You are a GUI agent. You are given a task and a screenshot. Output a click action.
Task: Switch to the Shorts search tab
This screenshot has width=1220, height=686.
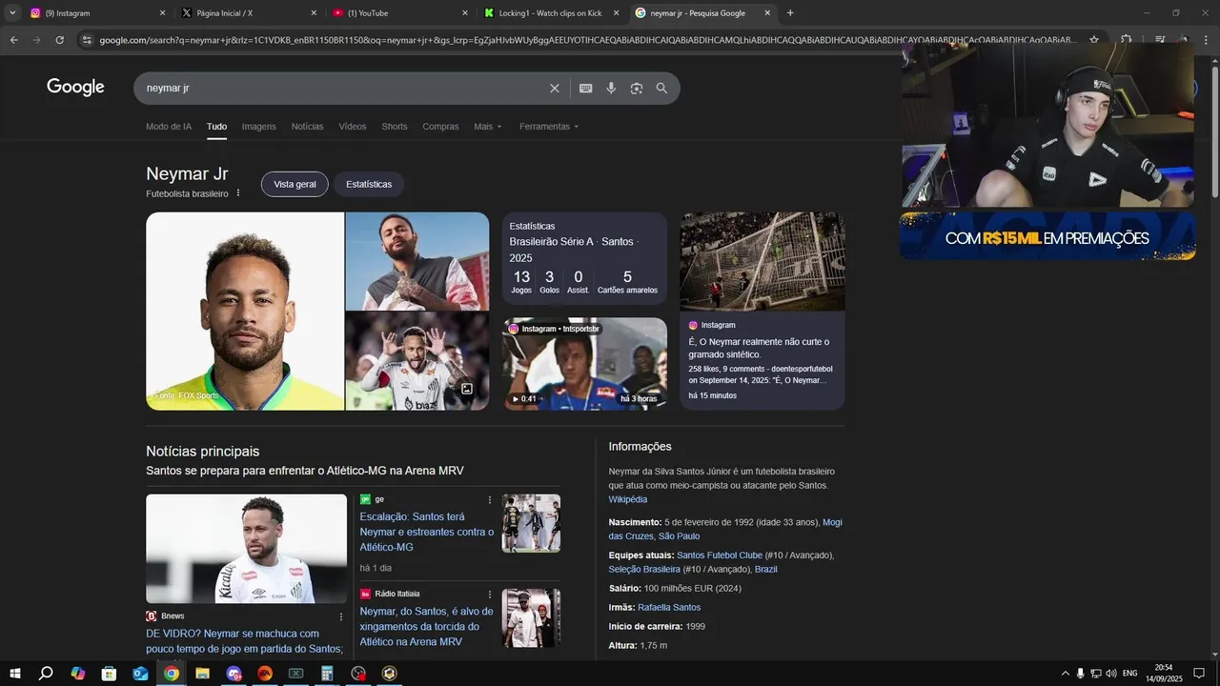point(395,127)
